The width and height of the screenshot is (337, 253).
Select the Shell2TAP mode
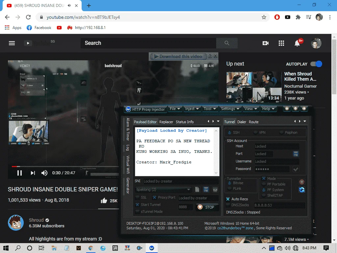264,195
